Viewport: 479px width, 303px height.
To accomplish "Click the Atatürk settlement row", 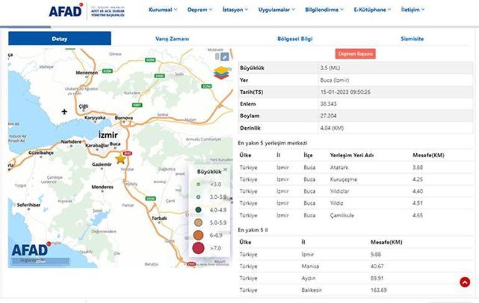I will click(356, 168).
